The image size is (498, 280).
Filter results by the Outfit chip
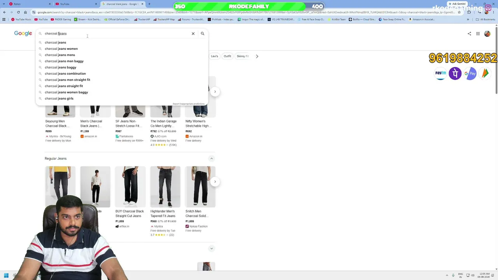click(x=228, y=56)
